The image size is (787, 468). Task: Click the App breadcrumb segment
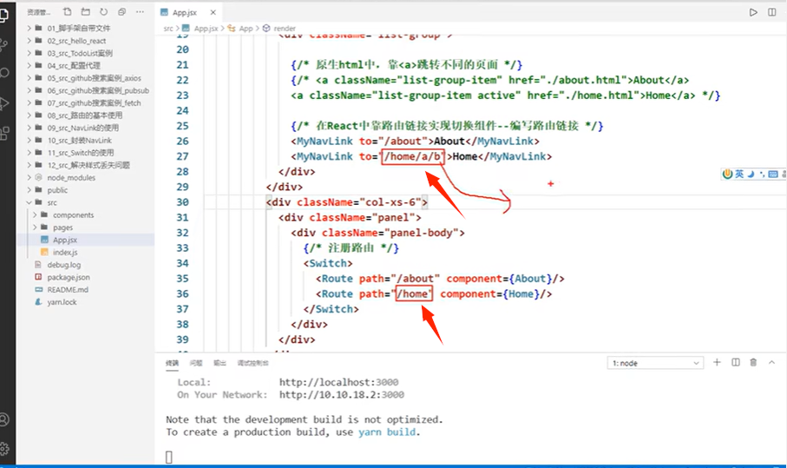tap(246, 29)
